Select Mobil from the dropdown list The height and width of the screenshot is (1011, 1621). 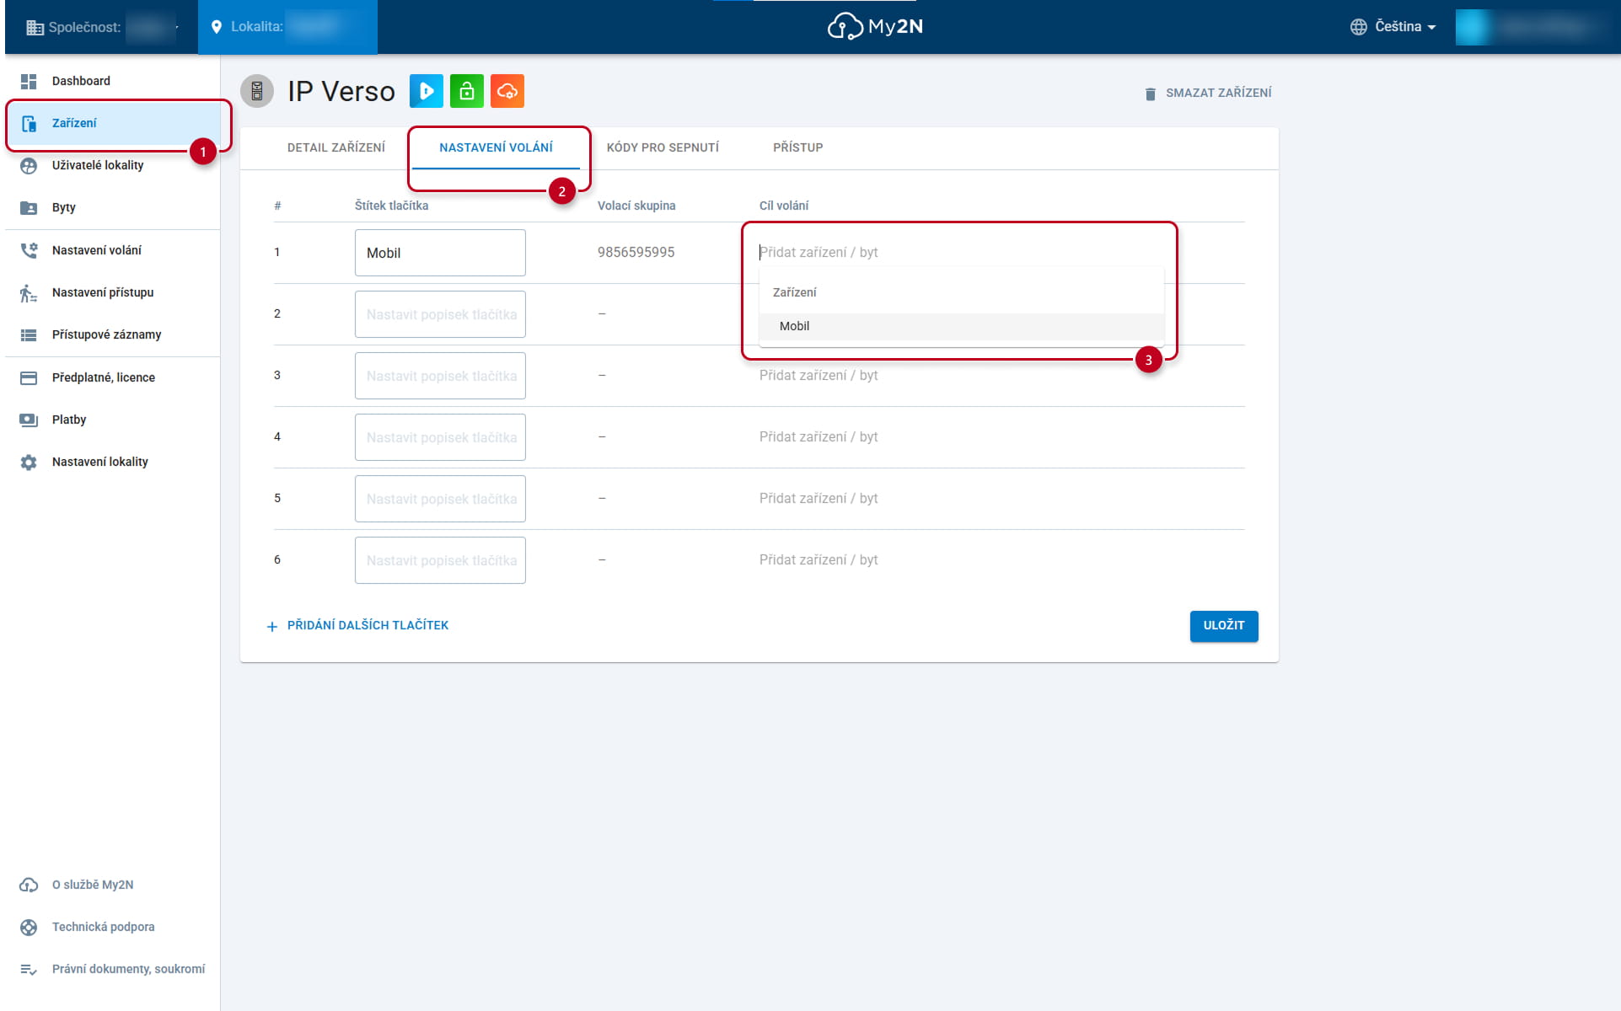click(x=961, y=327)
